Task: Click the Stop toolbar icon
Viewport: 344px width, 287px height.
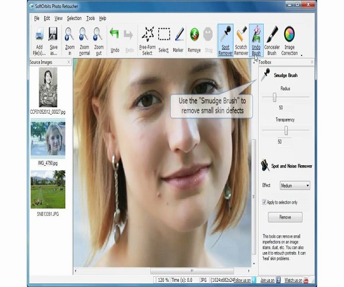Action: coord(208,34)
